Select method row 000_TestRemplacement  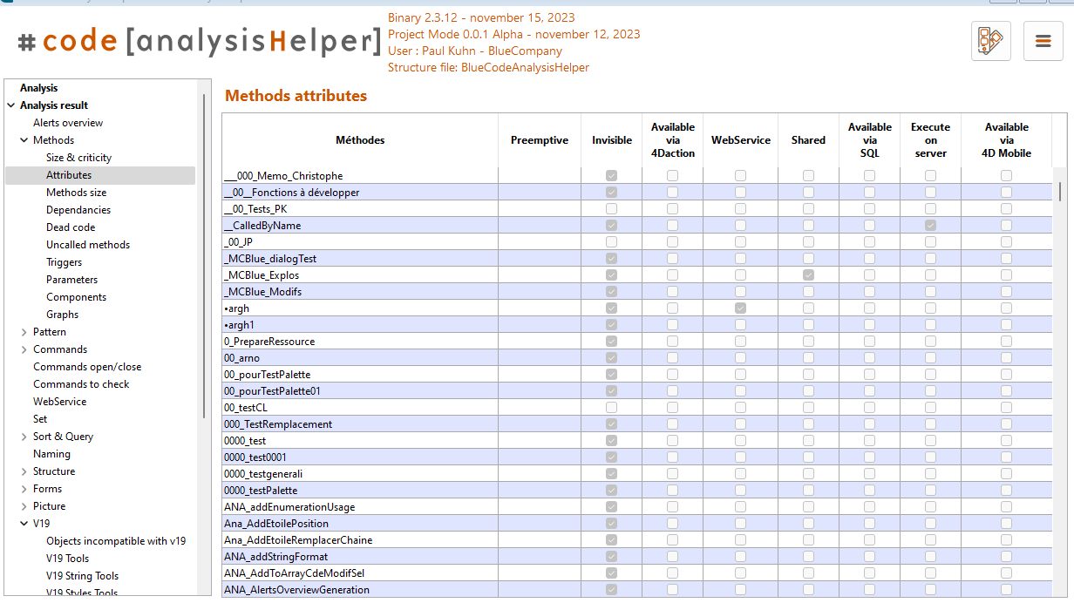click(x=637, y=424)
